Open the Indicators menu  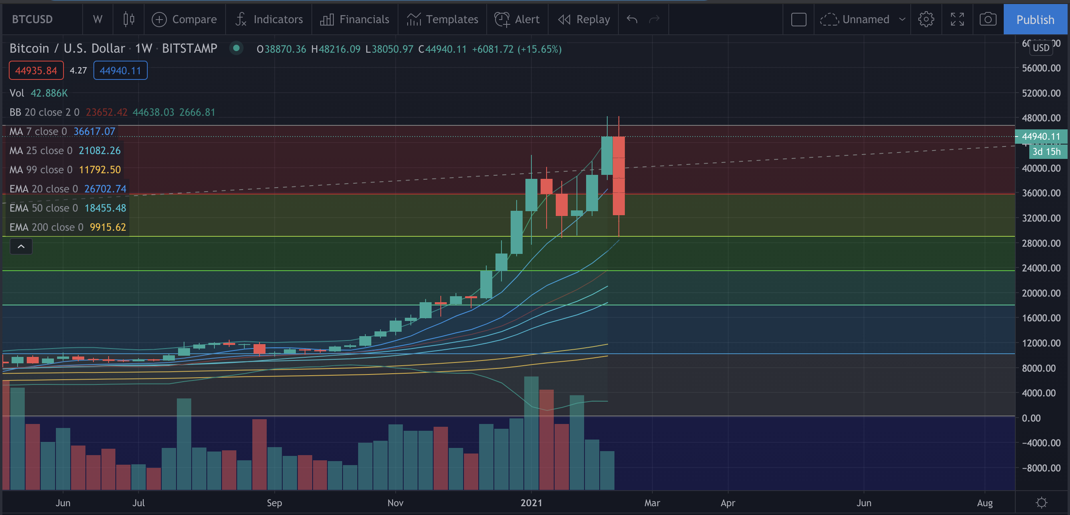click(x=269, y=19)
